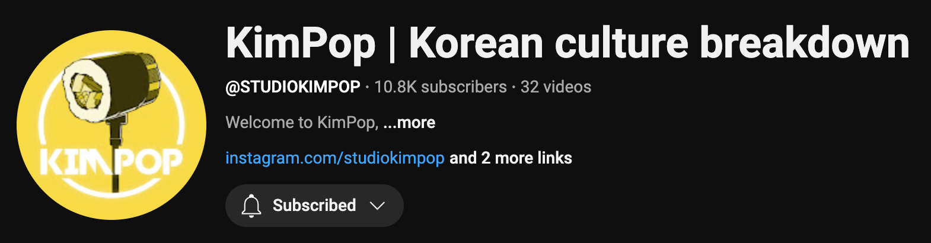Select the @STUDIOKIMPOP channel handle
The image size is (931, 243).
(293, 87)
